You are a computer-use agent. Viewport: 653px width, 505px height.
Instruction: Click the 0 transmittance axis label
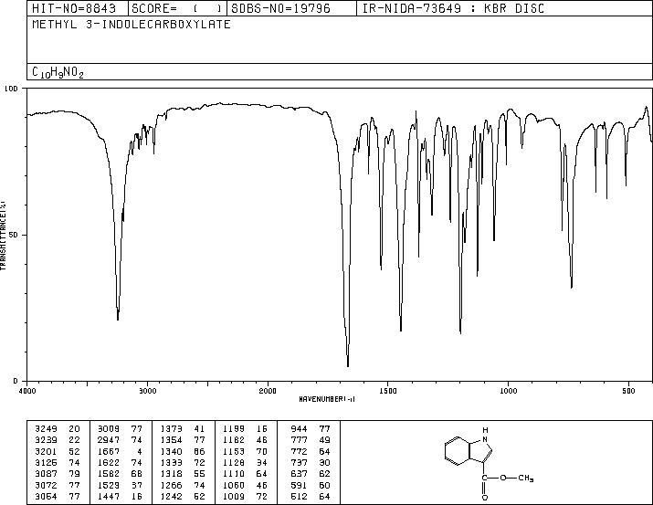16,381
